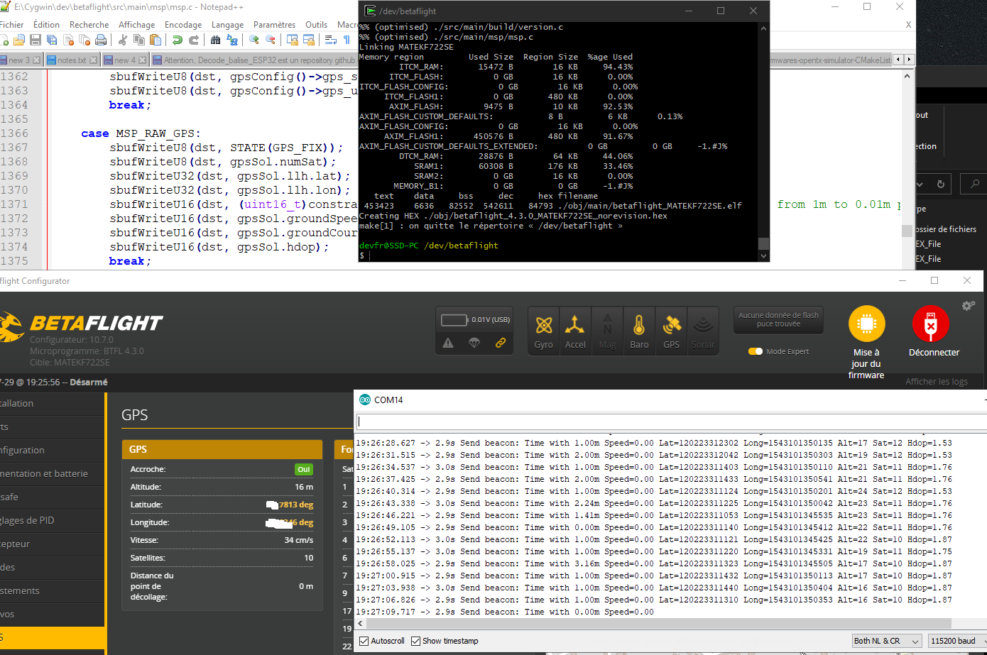Click the Mag sensor indicator
This screenshot has width=987, height=655.
coord(607,330)
